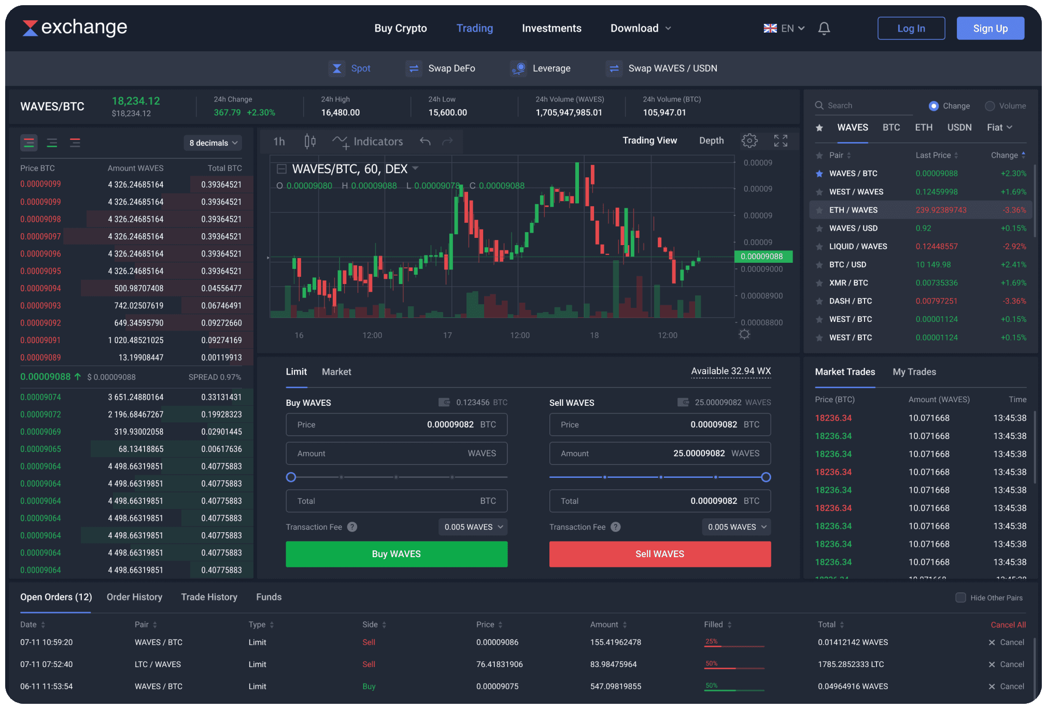The image size is (1047, 709).
Task: Open the 8 decimals dropdown
Action: pyautogui.click(x=213, y=143)
